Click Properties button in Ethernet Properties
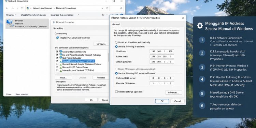The image size is (256, 128). tap(101, 78)
